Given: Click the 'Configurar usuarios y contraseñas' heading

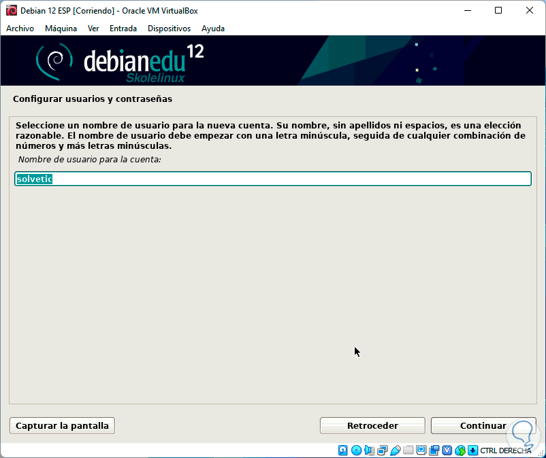Looking at the screenshot, I should 93,99.
